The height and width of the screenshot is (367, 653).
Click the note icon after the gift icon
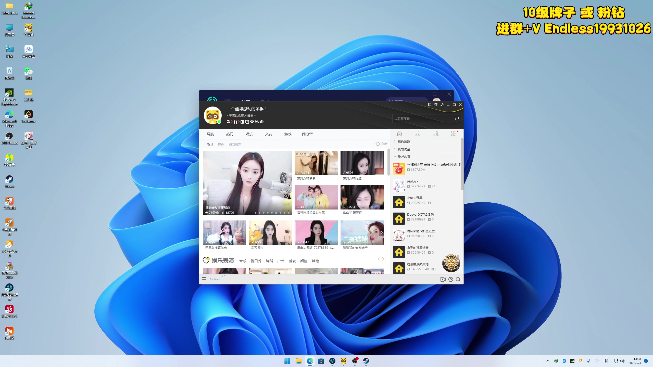(x=242, y=122)
